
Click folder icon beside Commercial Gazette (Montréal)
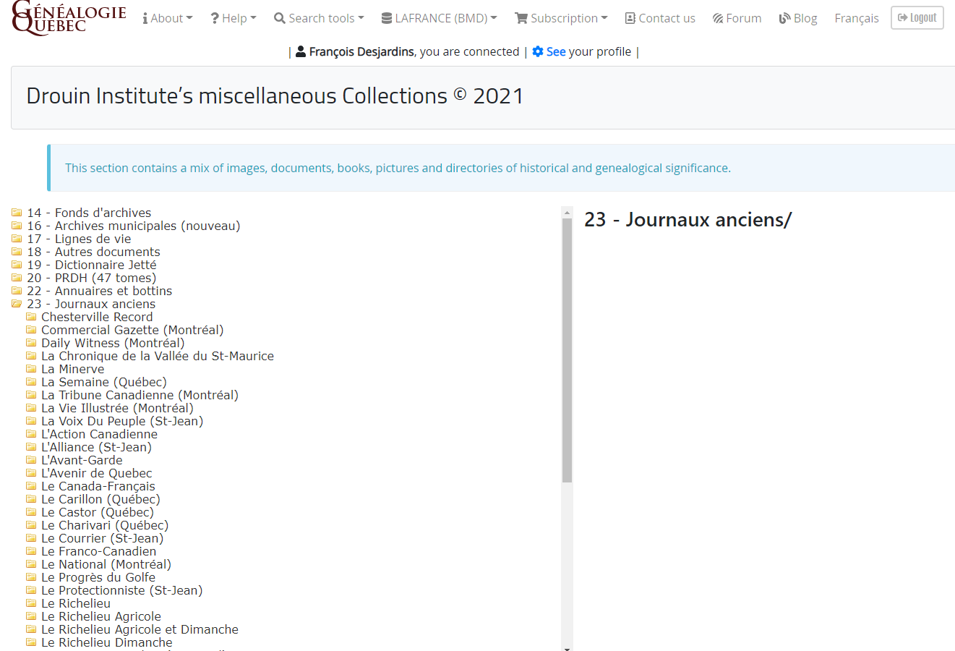[31, 330]
